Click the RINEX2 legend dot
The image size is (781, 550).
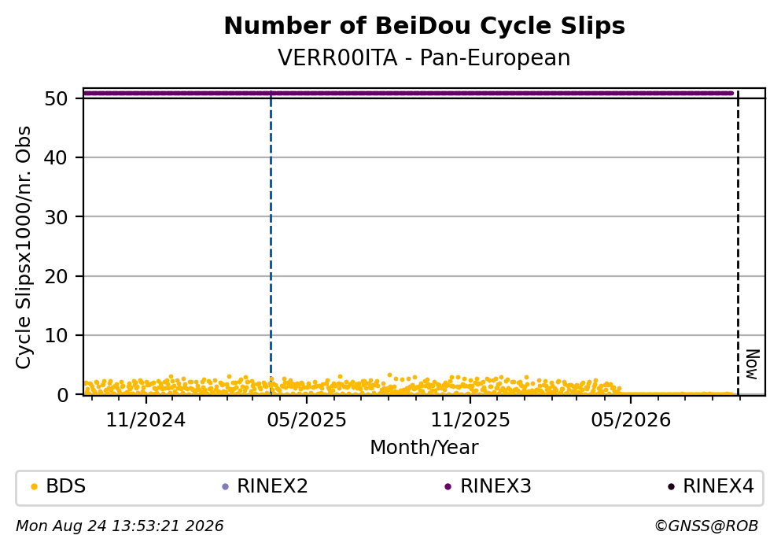click(x=225, y=487)
